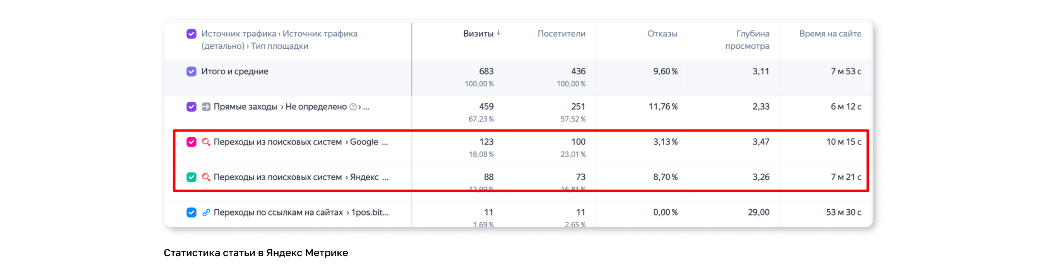Toggle the Яндекс search row checkbox
The height and width of the screenshot is (279, 1037).
coord(191,177)
